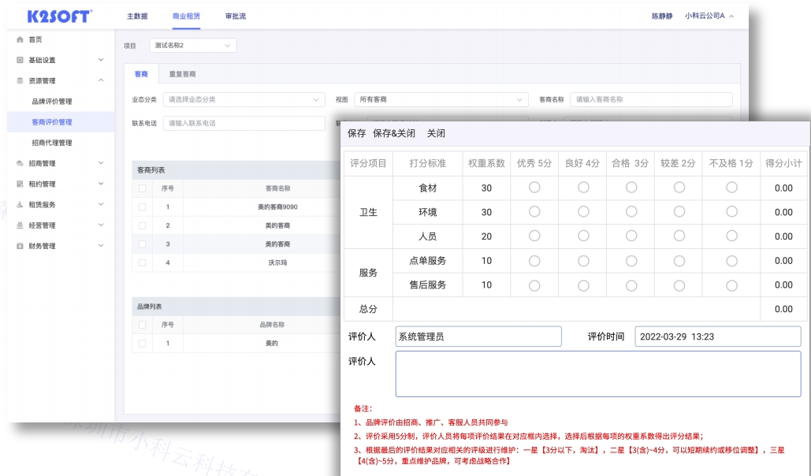Open the 小科云公司A account dropdown
The image size is (811, 476).
[709, 16]
